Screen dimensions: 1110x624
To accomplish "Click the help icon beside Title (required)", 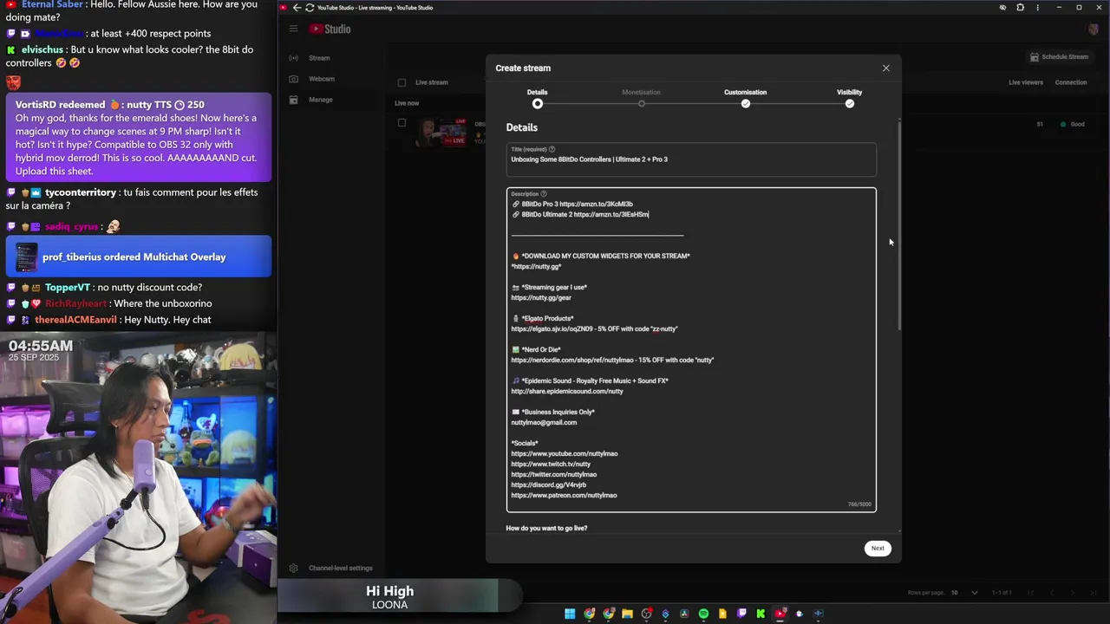I will click(x=552, y=149).
